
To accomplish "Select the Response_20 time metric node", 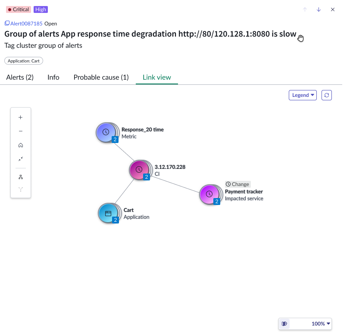I will 106,132.
